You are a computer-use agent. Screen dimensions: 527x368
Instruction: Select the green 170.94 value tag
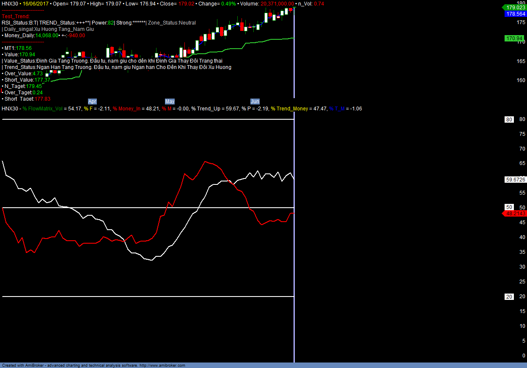[x=514, y=38]
